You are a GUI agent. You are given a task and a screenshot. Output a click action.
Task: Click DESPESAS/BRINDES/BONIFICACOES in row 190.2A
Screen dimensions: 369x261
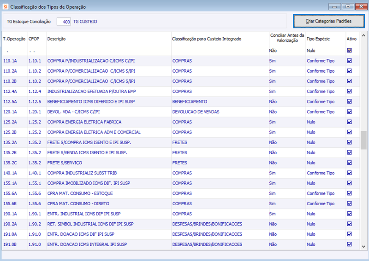207,224
